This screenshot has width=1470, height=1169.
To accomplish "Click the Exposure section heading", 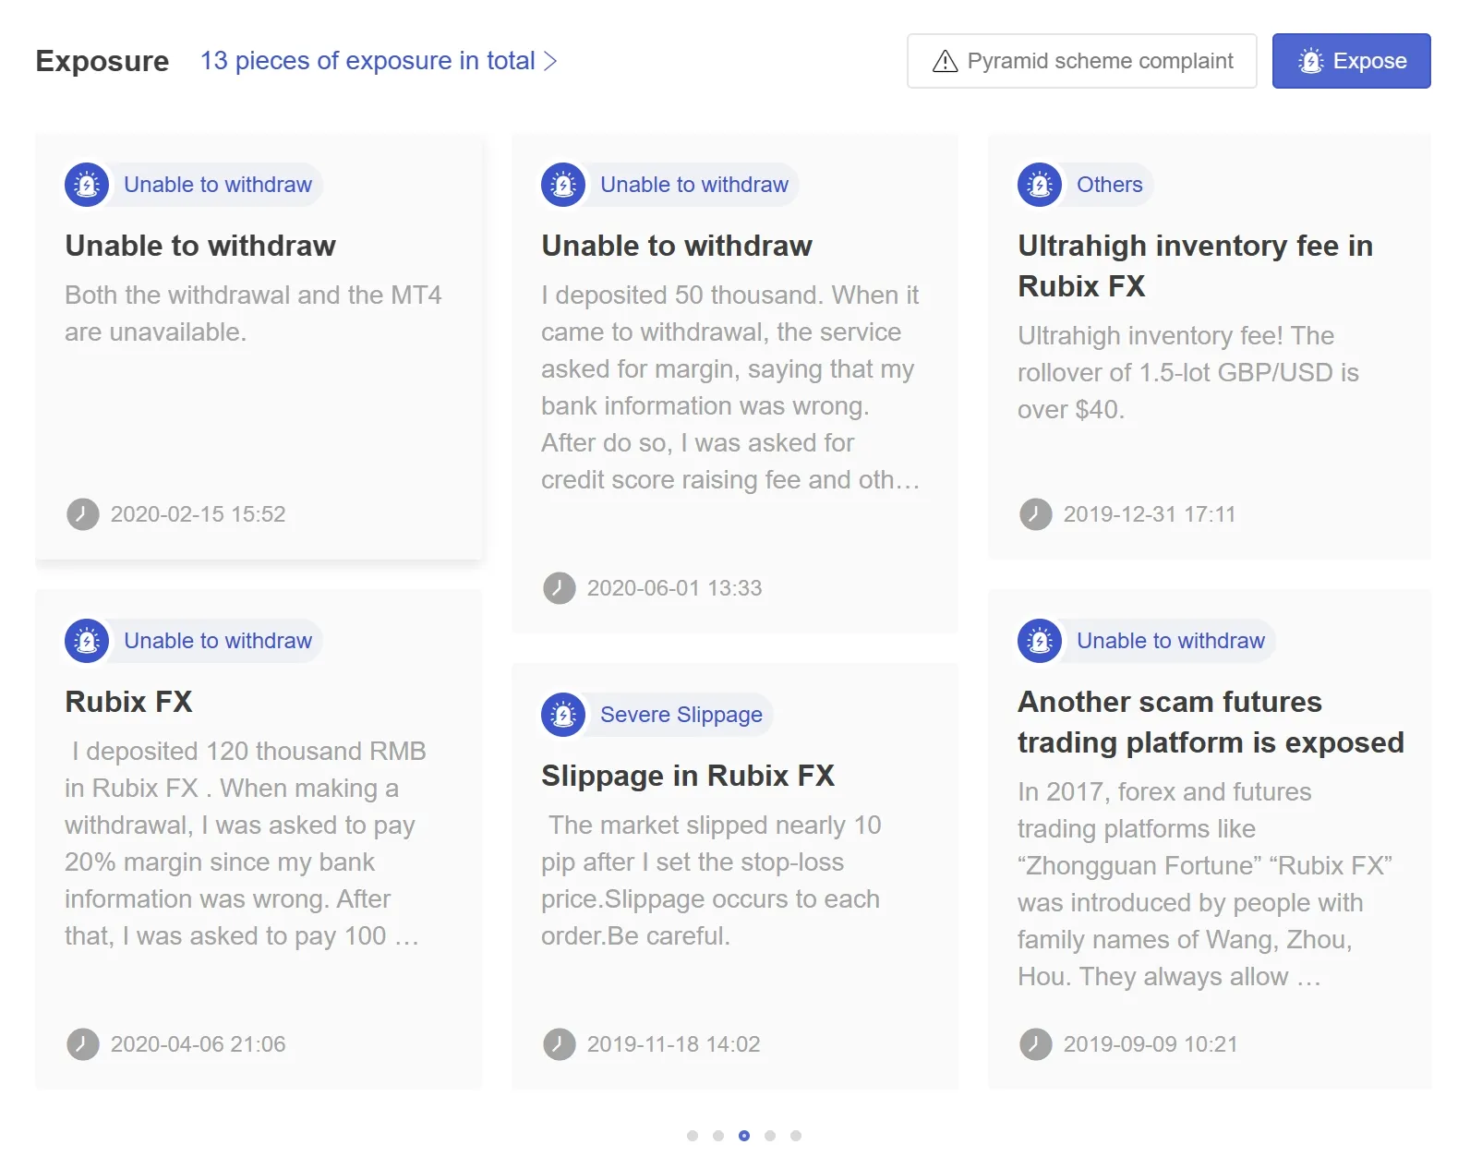I will [x=102, y=61].
